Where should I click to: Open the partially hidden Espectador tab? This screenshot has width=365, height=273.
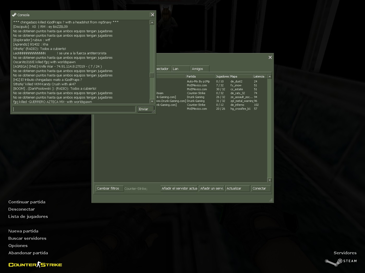[163, 69]
